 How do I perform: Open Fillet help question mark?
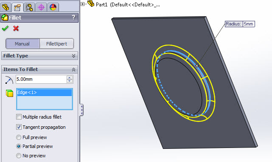(73, 17)
